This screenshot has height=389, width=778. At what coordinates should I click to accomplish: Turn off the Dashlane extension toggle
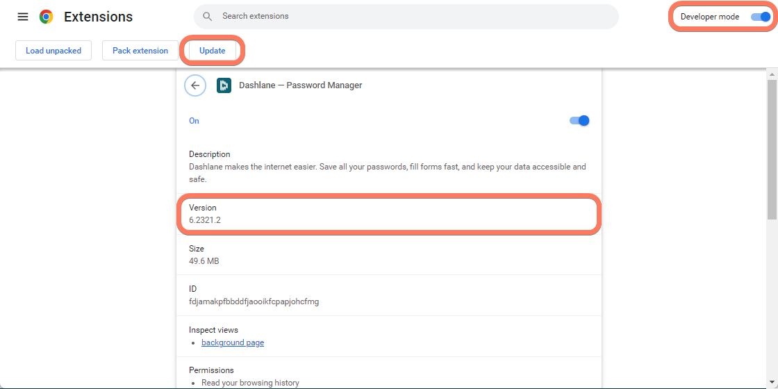(579, 121)
